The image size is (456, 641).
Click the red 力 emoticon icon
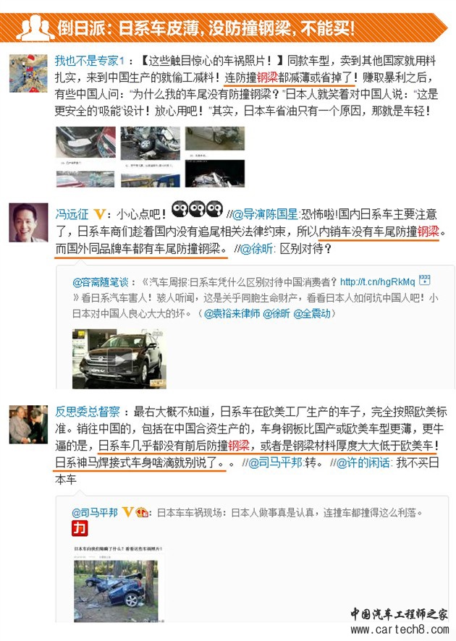pos(80,527)
